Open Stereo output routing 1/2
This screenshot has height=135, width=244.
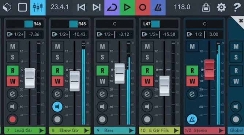point(195,34)
